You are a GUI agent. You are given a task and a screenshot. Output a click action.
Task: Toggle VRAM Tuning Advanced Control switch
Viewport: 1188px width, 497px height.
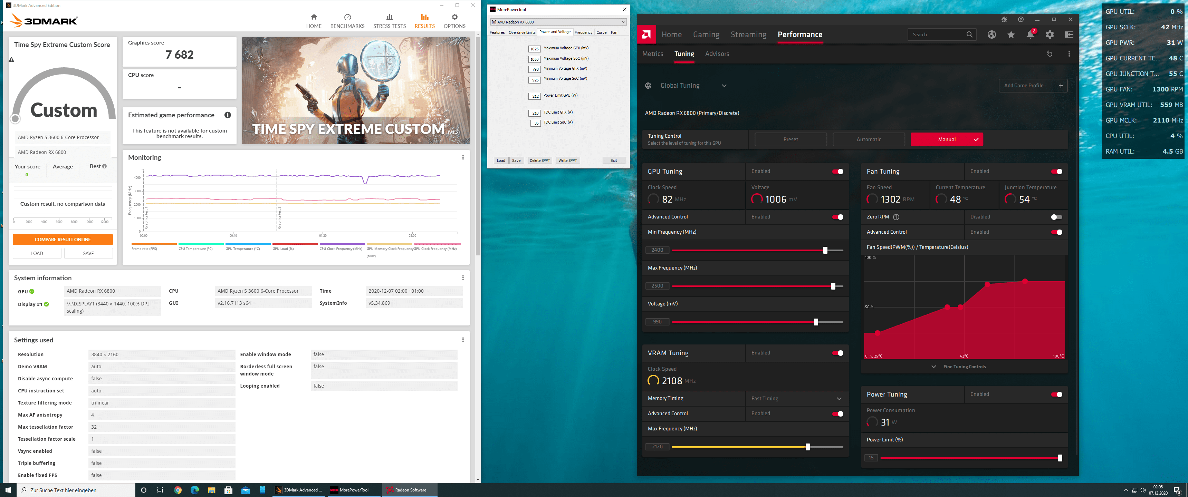click(x=837, y=413)
